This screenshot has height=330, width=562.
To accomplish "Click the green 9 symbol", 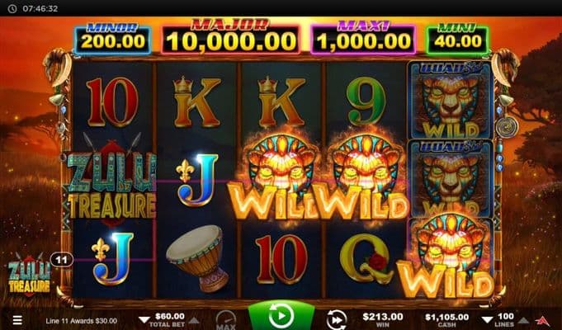I will (366, 101).
